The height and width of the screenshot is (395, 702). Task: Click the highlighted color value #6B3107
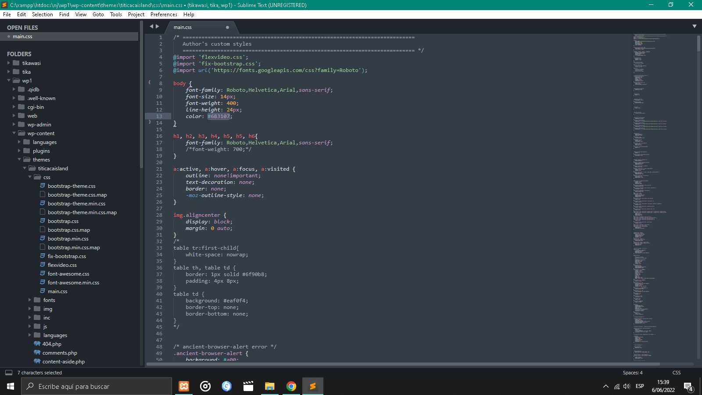(218, 116)
